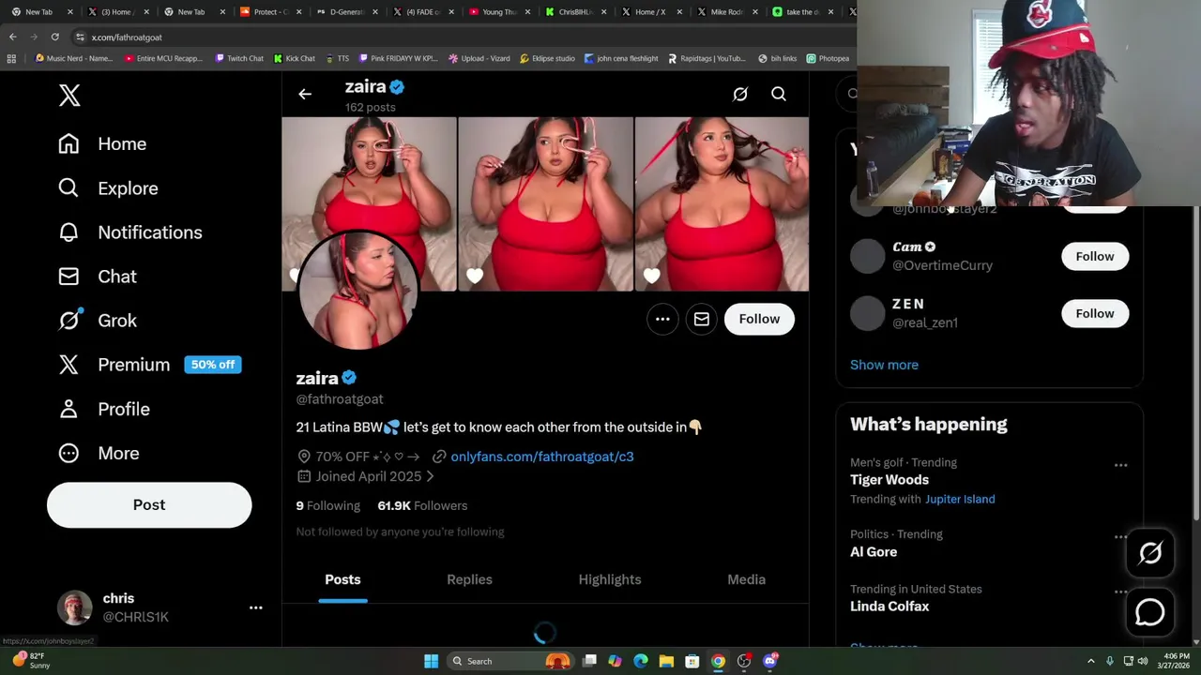Switch to the Replies tab
Screen dimensions: 1201x675
pyautogui.click(x=469, y=579)
